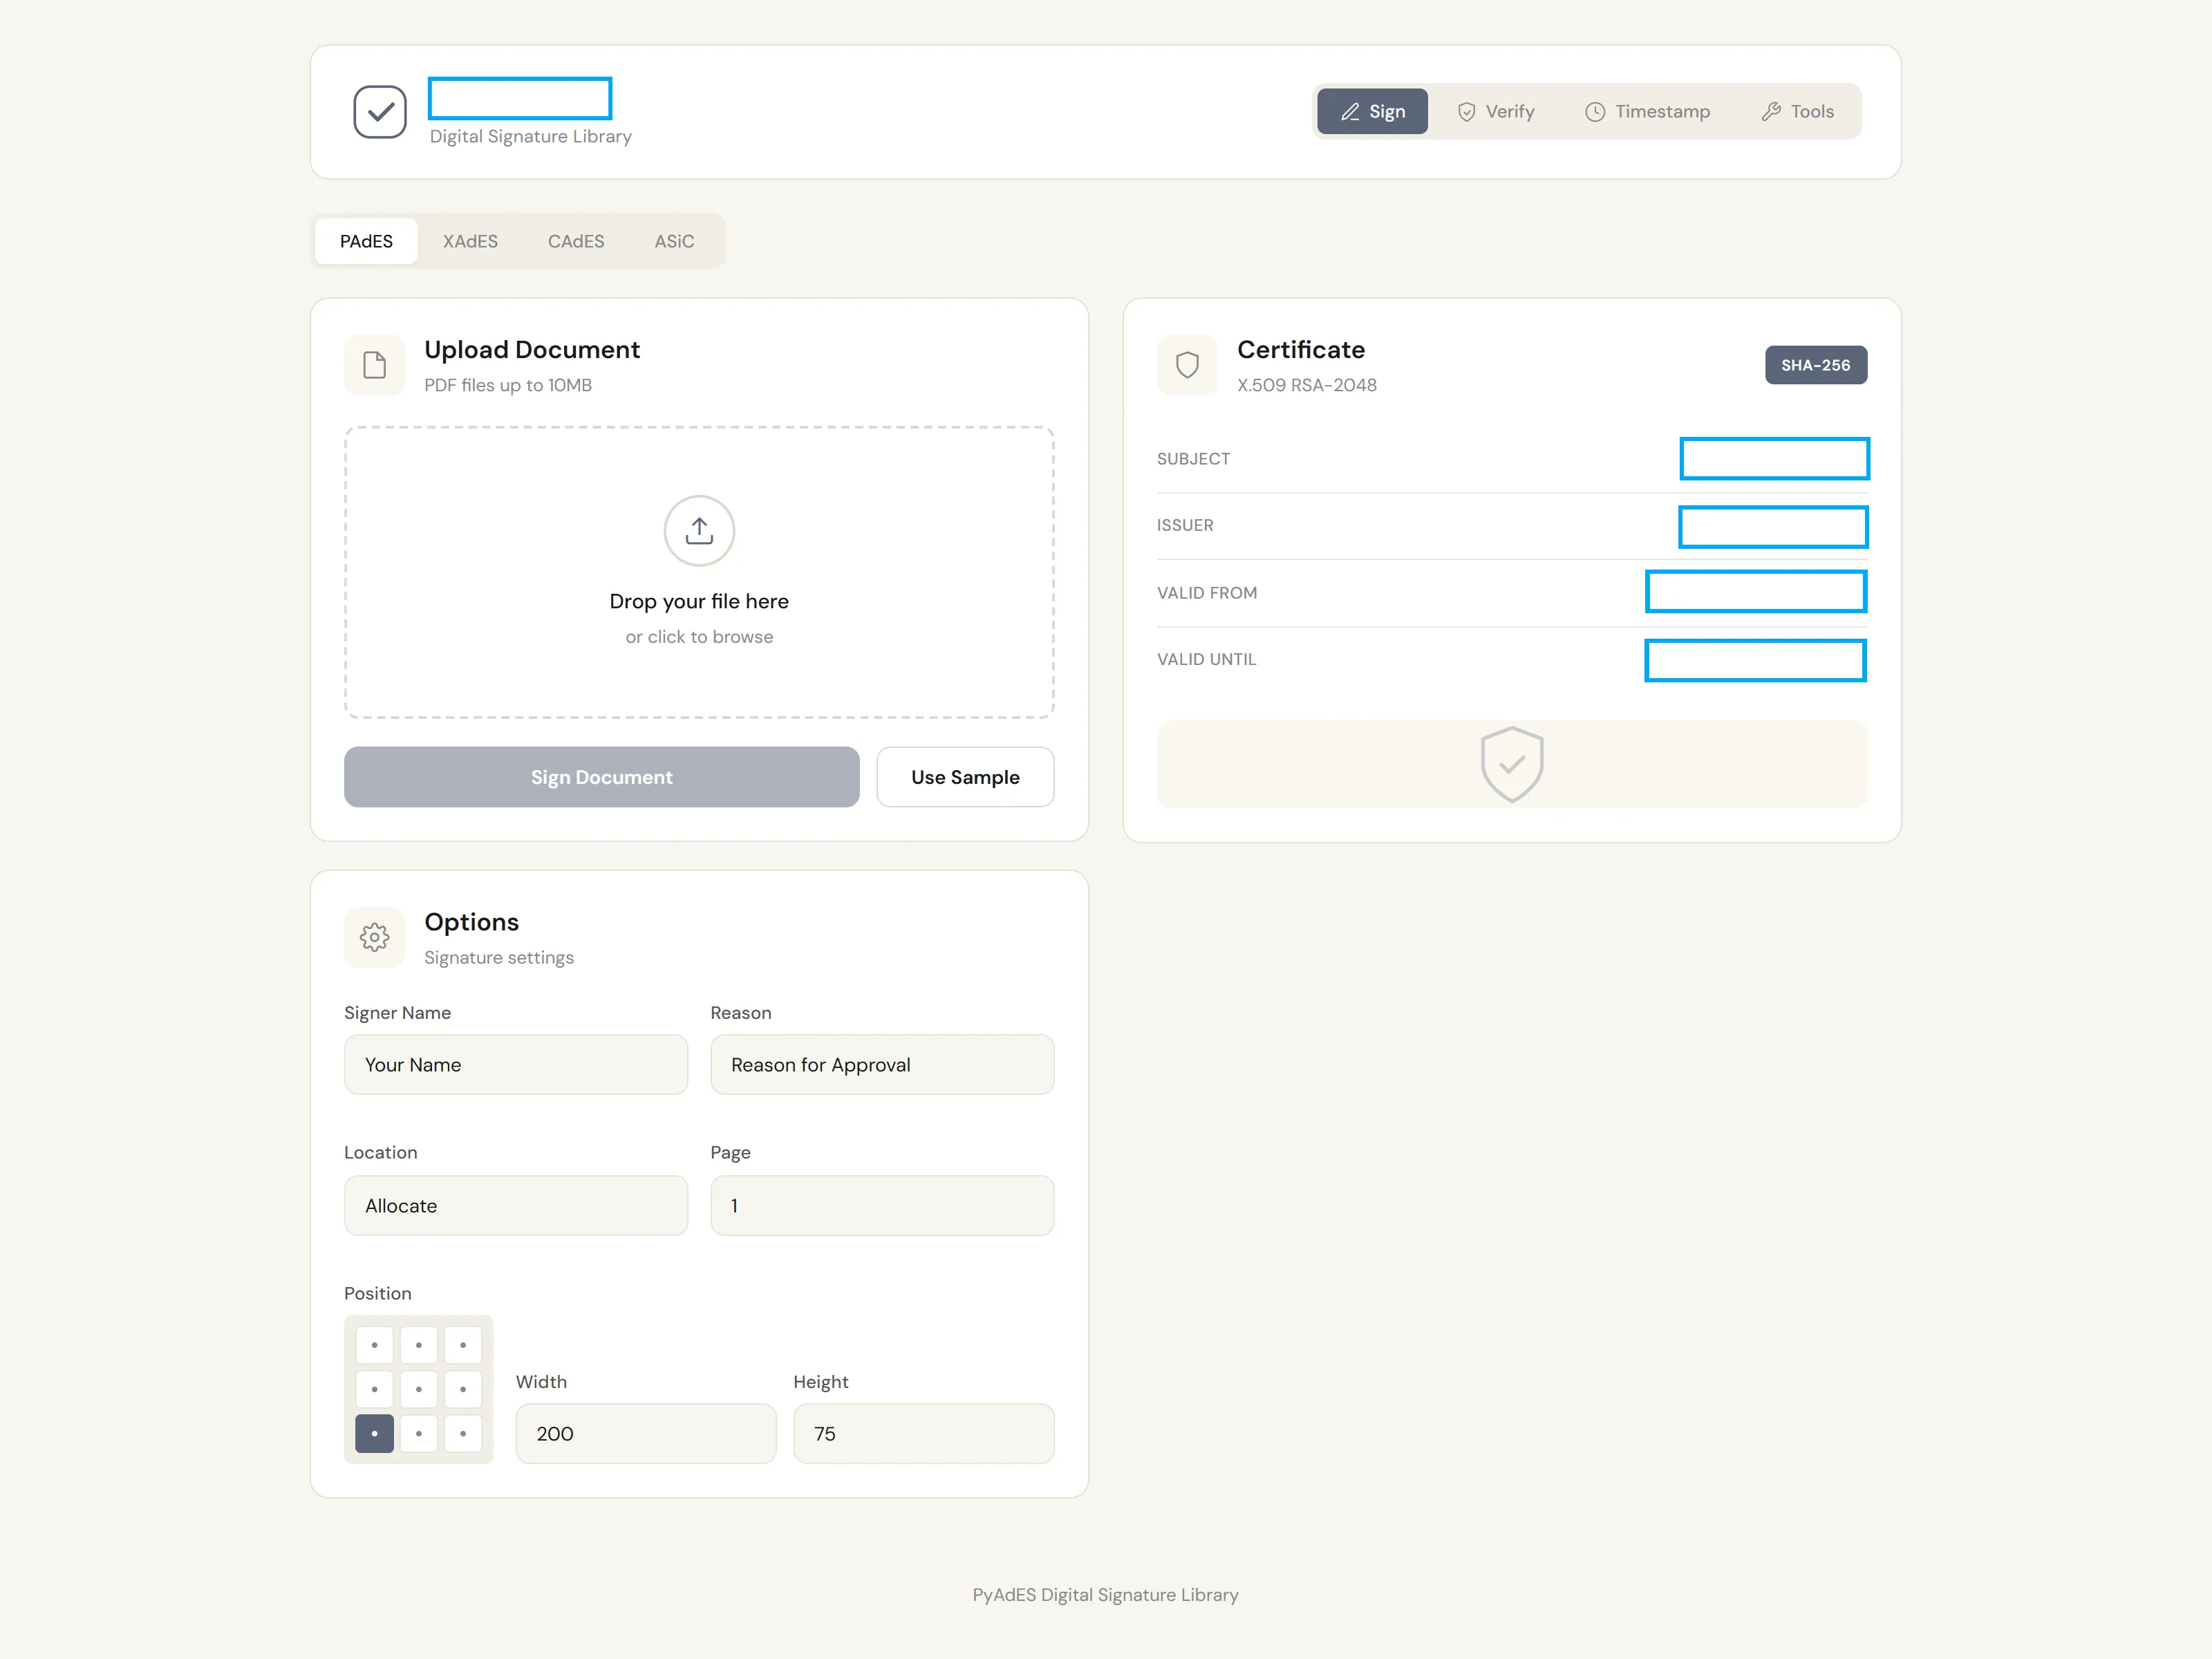Click the Use Sample button
2212x1659 pixels.
tap(965, 777)
